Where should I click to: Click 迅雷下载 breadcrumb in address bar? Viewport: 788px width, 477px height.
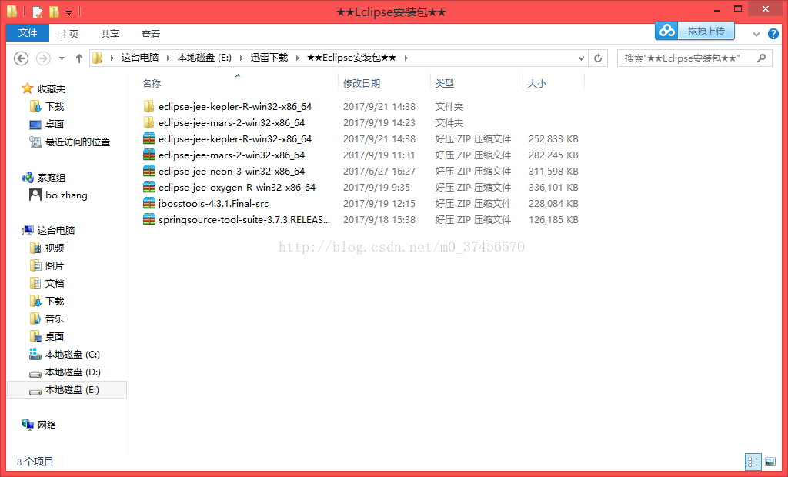[x=269, y=58]
